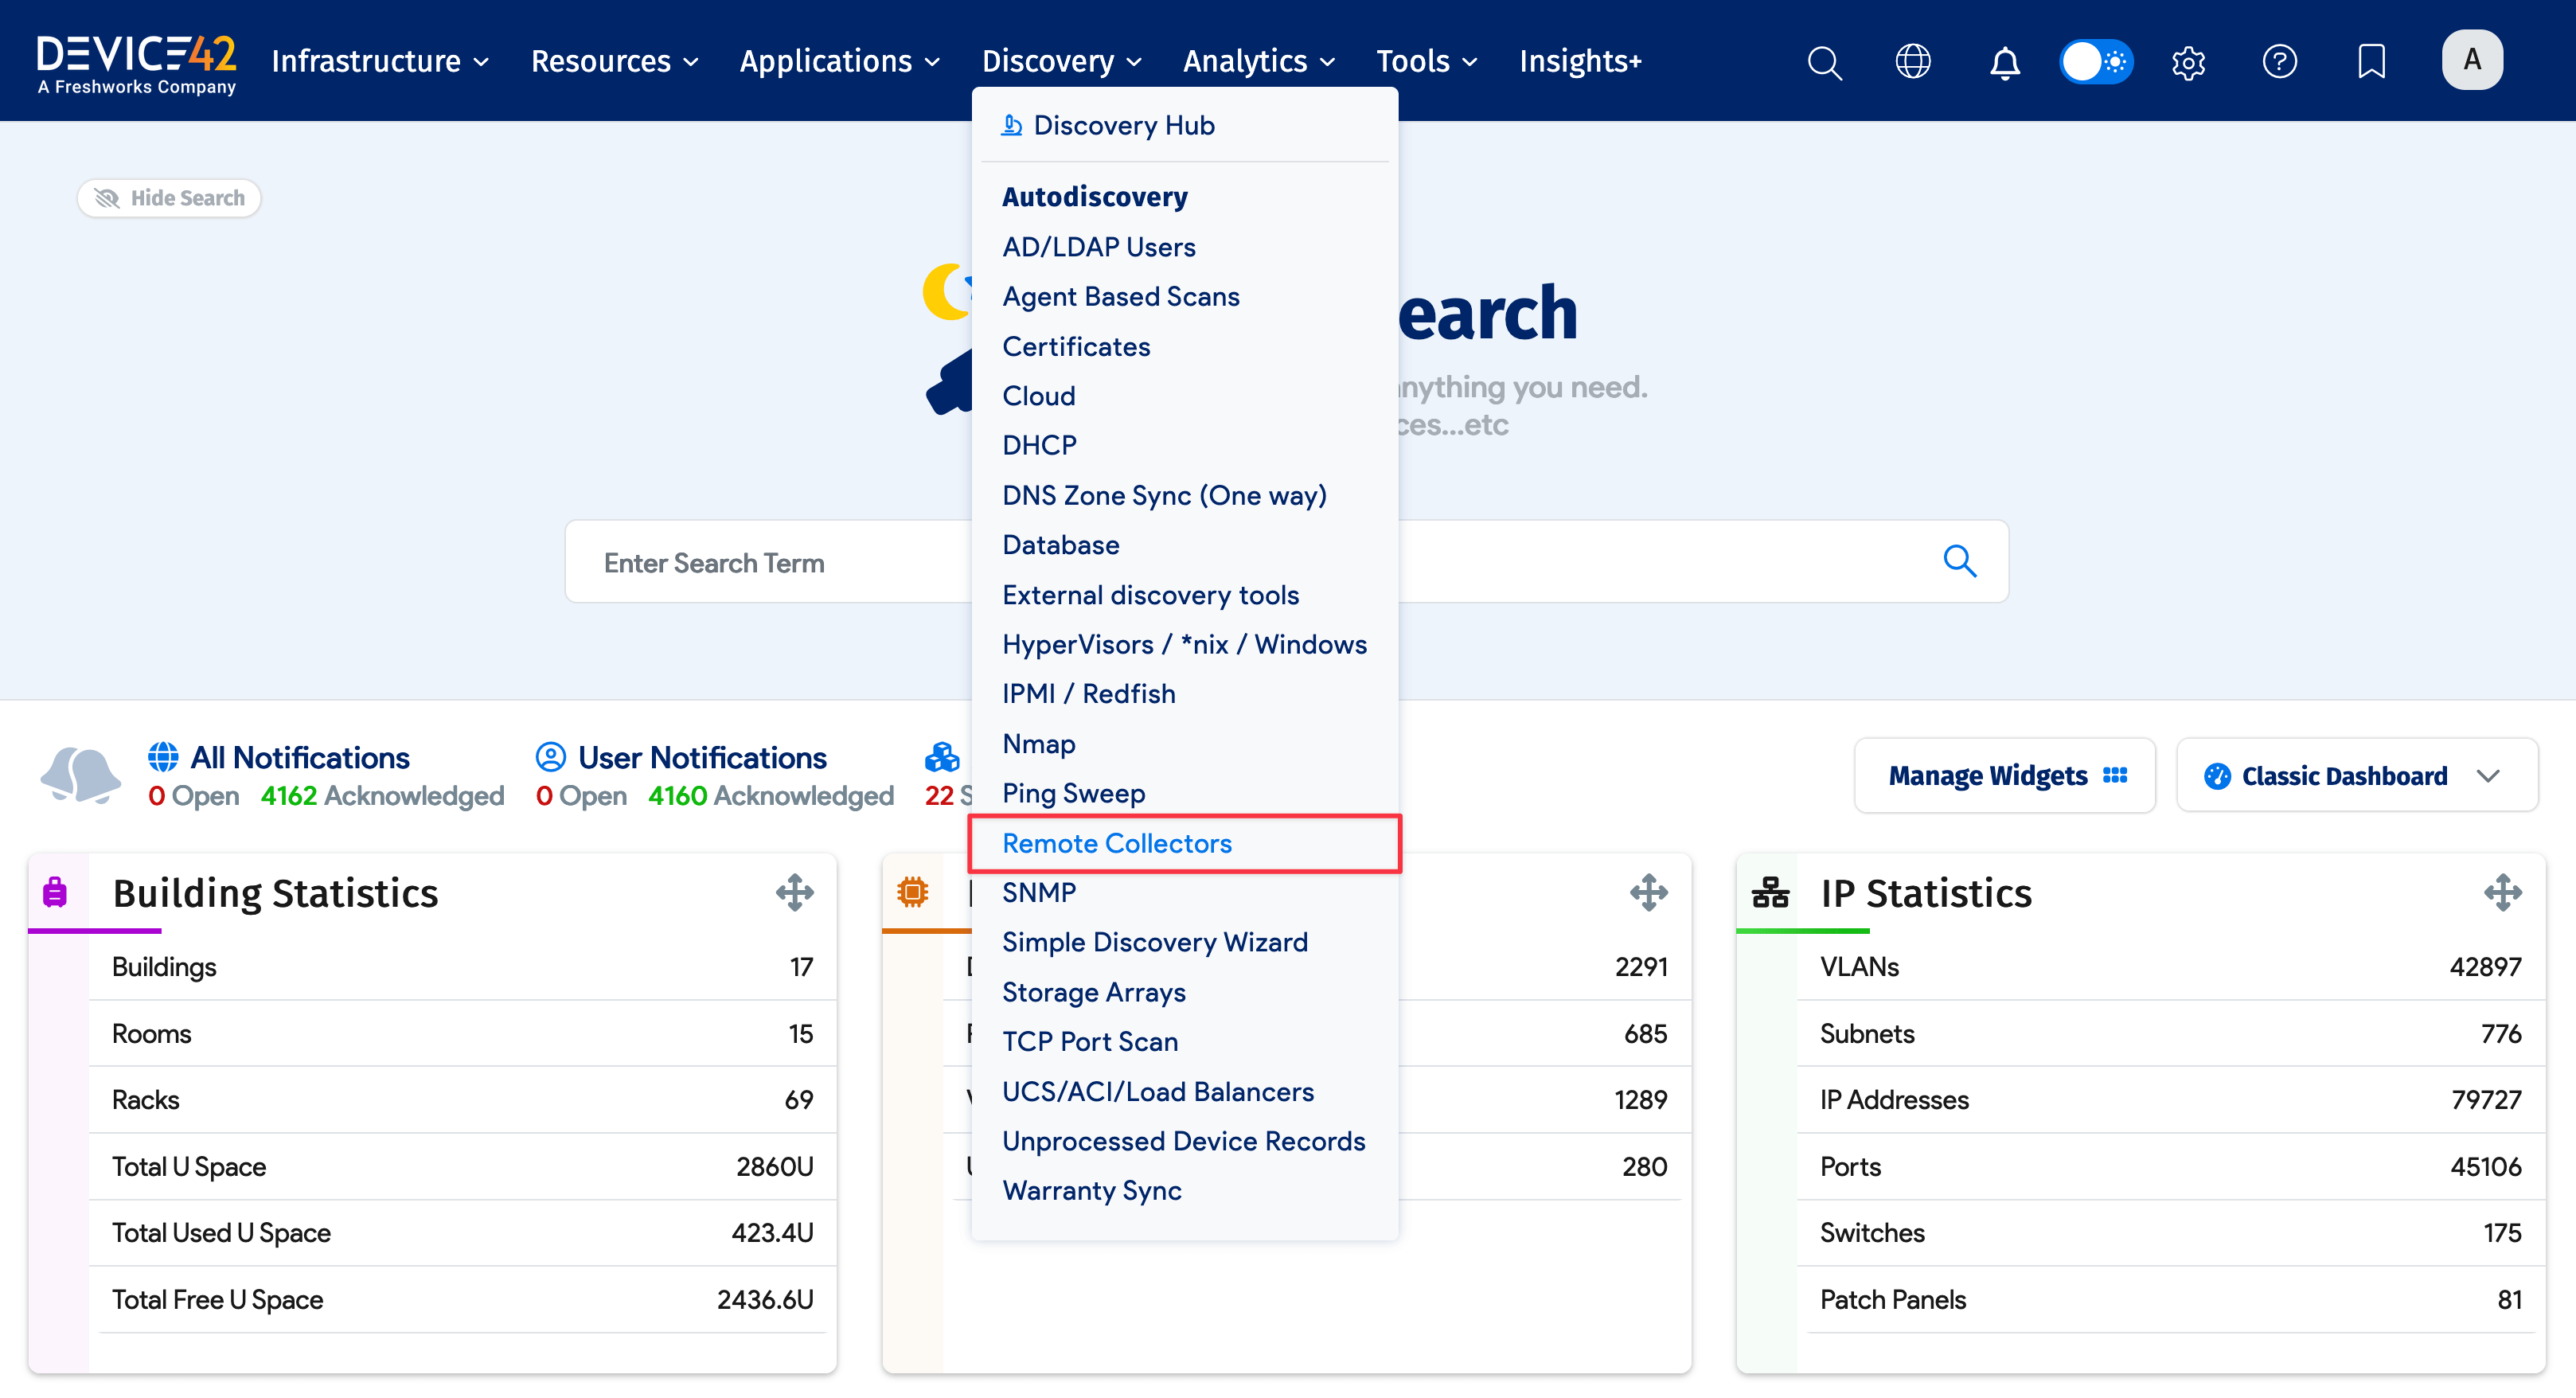
Task: Click the move icon on IP Statistics widget
Action: 2502,892
